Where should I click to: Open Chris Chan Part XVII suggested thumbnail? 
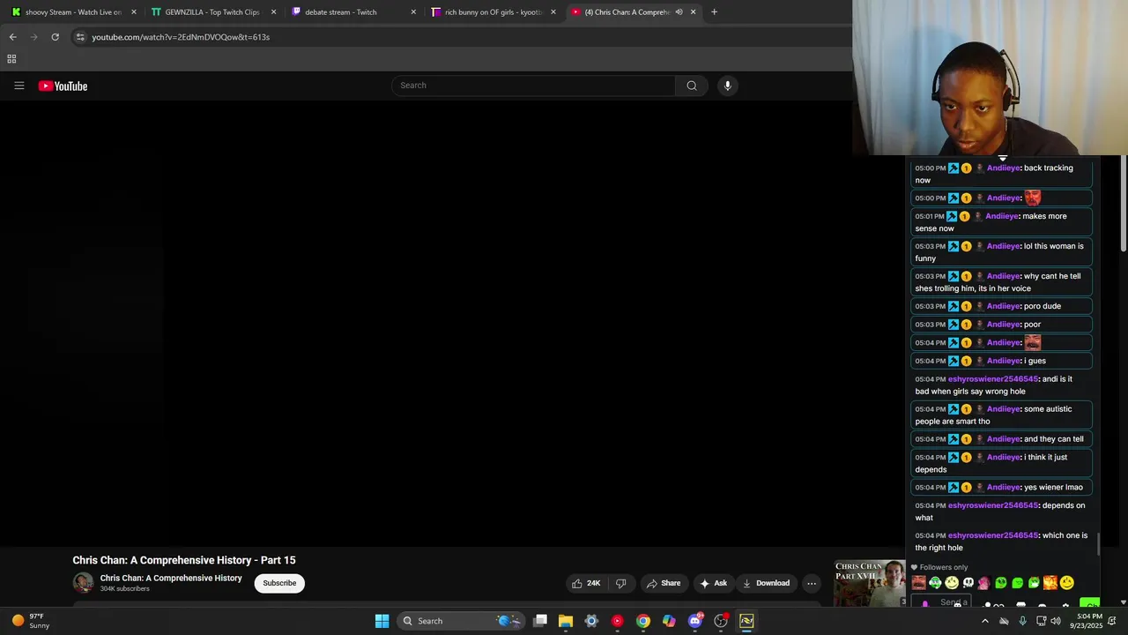pos(870,584)
